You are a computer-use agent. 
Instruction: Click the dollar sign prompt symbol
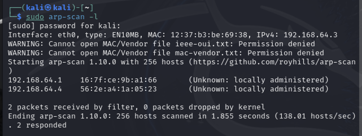point(19,17)
